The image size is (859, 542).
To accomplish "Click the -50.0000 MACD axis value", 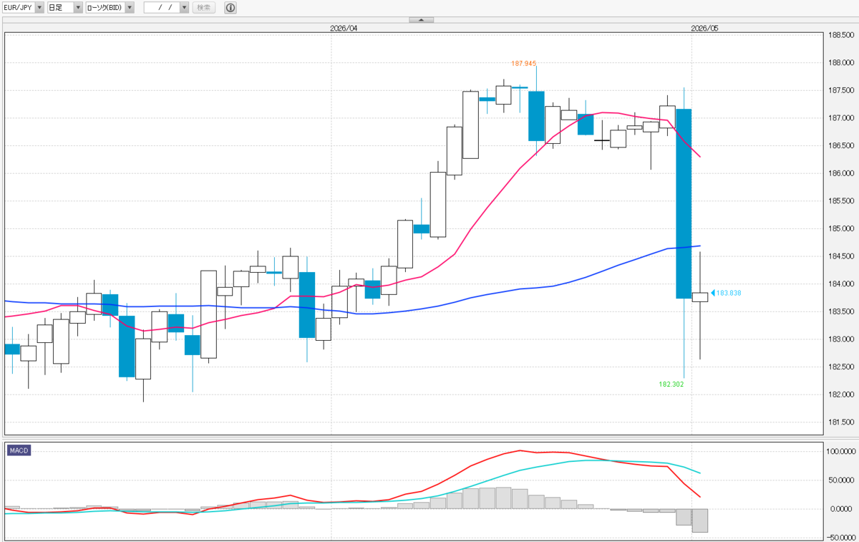I will [x=840, y=537].
